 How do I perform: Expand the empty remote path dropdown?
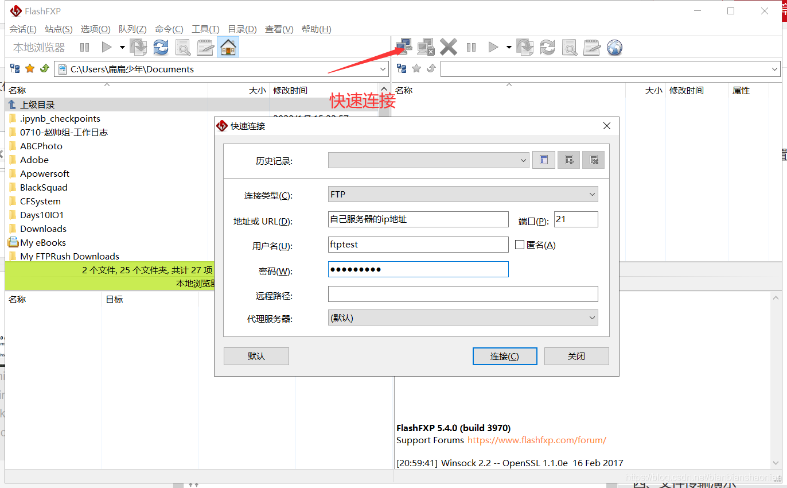(x=775, y=69)
